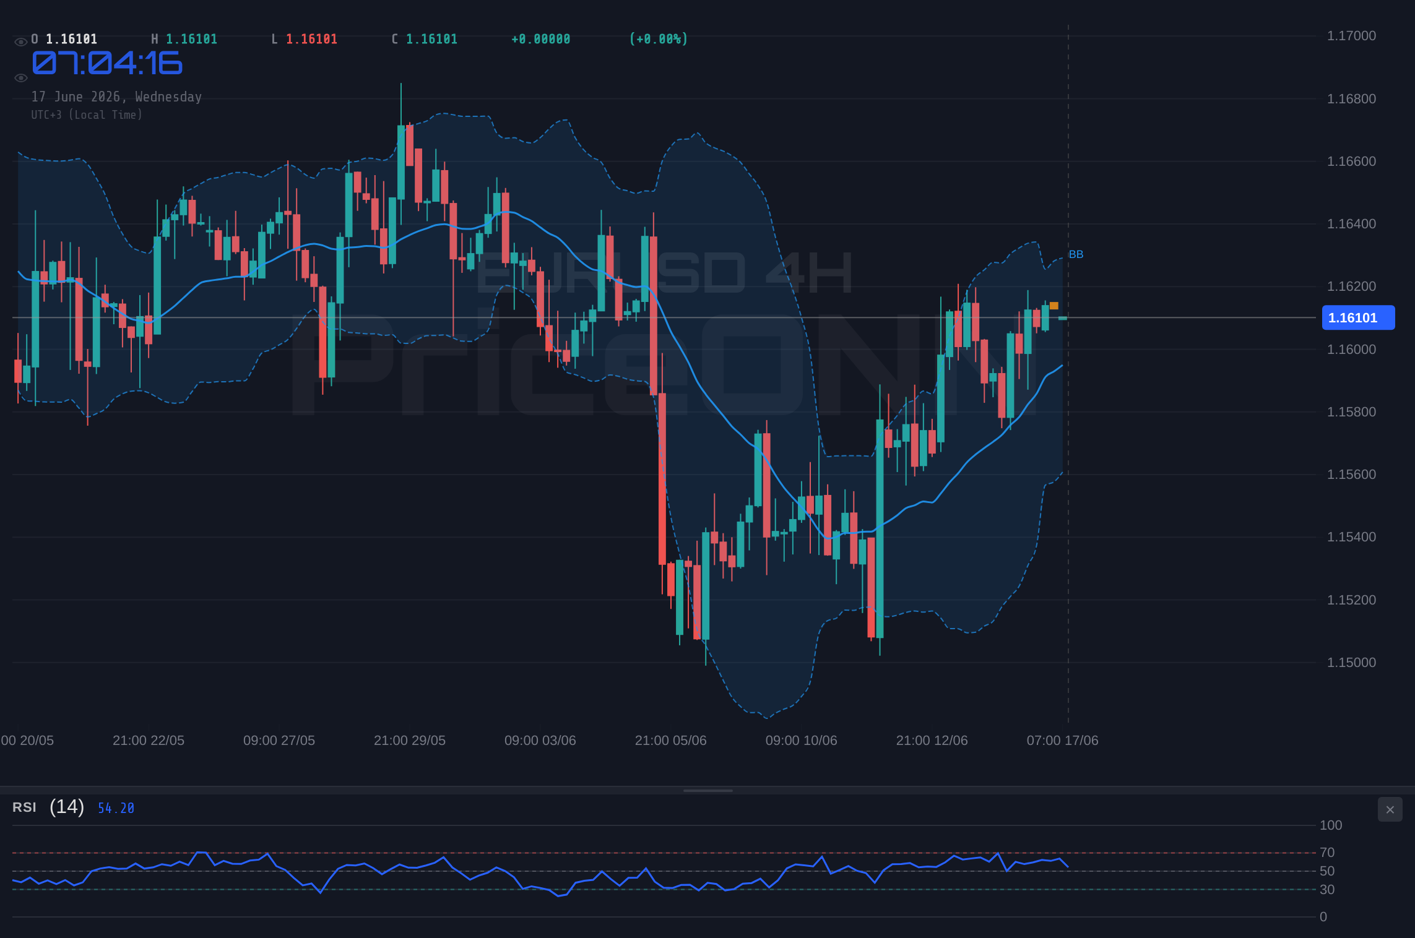Click the RSI axis level 100

(1331, 825)
